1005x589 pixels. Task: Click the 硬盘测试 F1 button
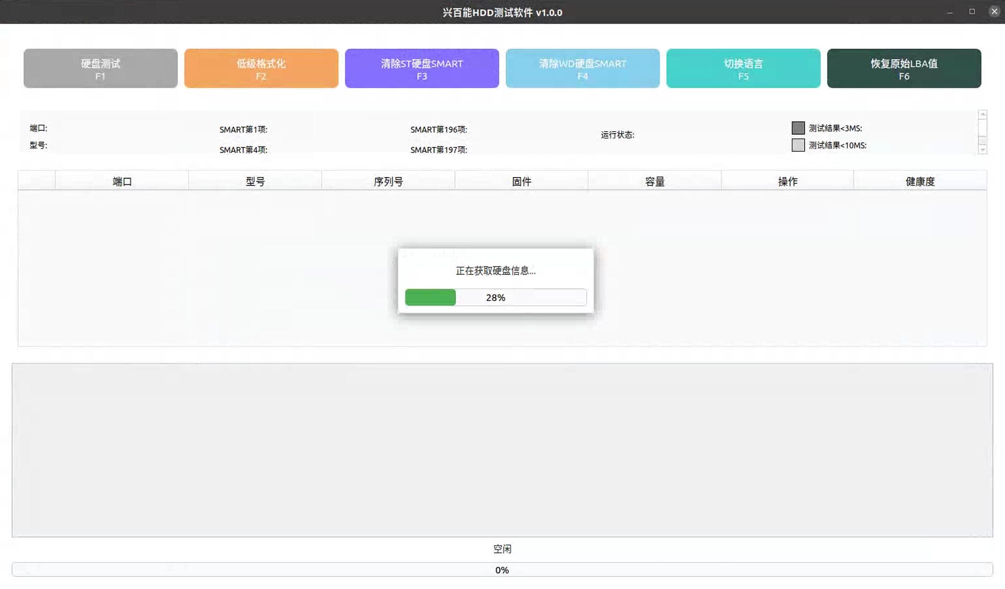(100, 69)
